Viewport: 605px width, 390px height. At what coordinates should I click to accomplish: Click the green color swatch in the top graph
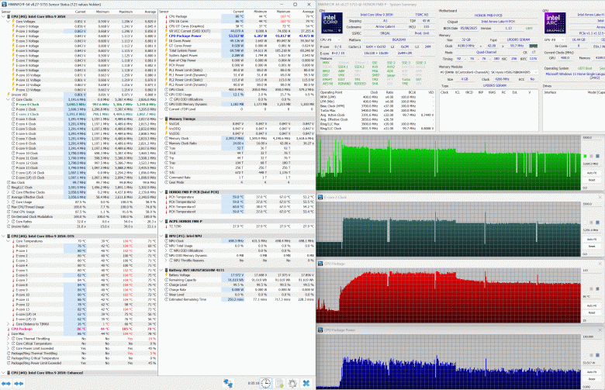click(x=585, y=156)
